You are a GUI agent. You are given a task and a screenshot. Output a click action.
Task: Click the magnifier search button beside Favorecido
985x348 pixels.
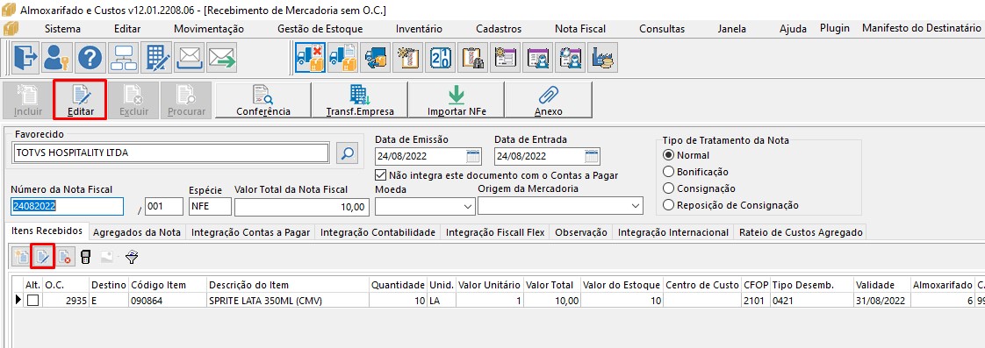(347, 153)
